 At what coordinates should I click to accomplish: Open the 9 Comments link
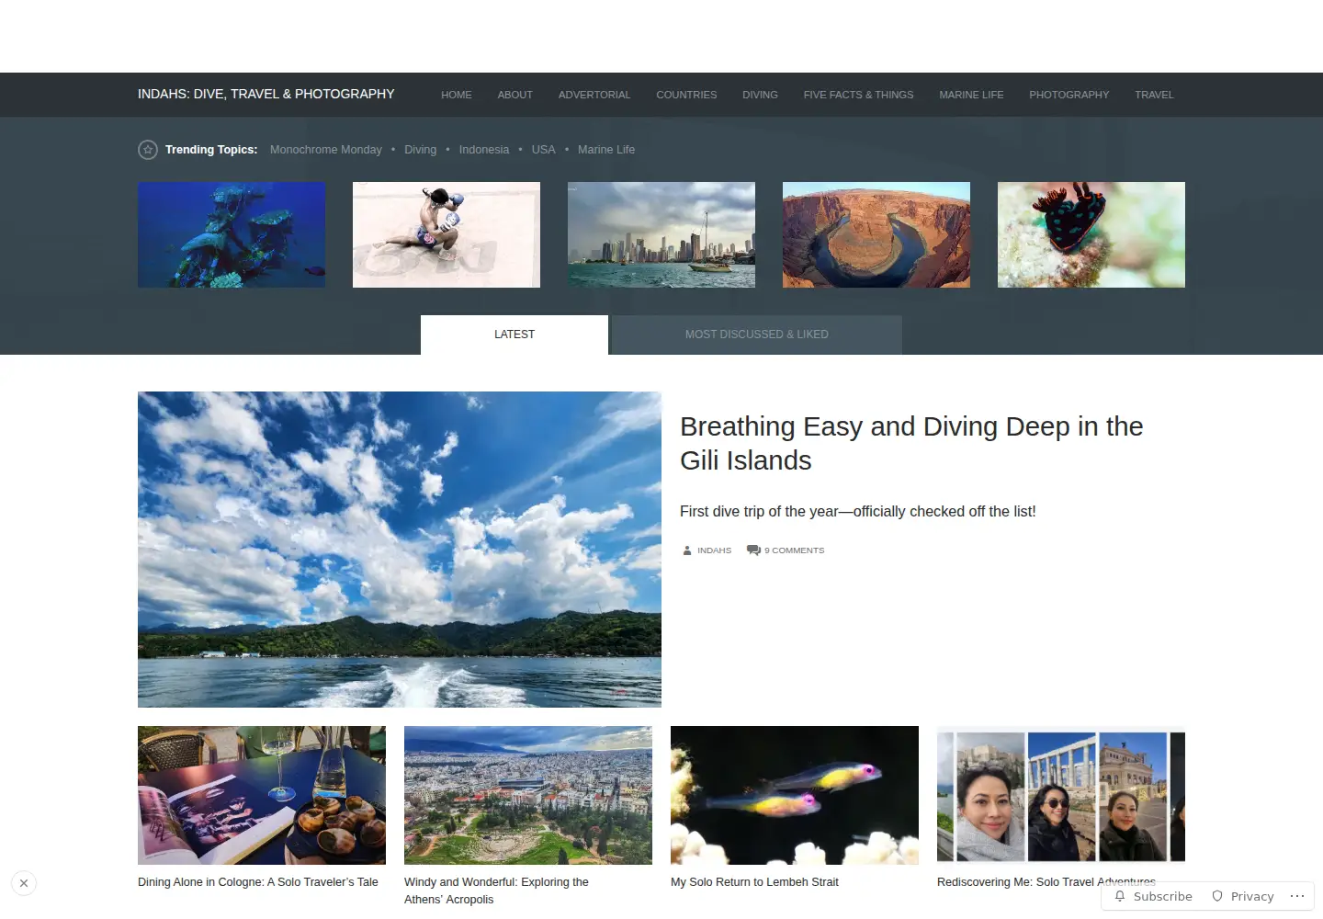(795, 550)
